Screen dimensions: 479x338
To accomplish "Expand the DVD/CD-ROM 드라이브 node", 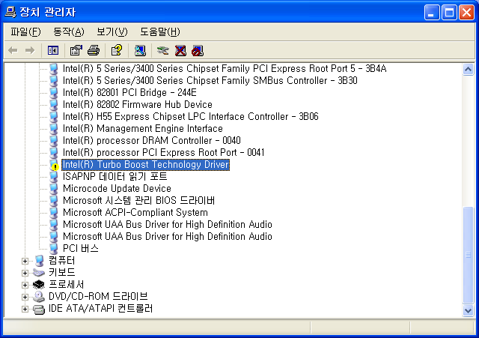I will (x=25, y=297).
